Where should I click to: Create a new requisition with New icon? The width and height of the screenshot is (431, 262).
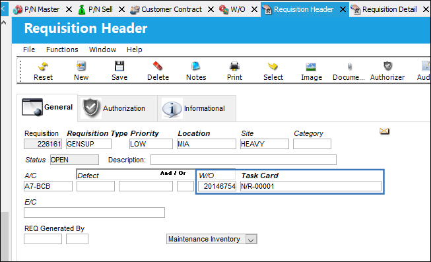[x=81, y=66]
